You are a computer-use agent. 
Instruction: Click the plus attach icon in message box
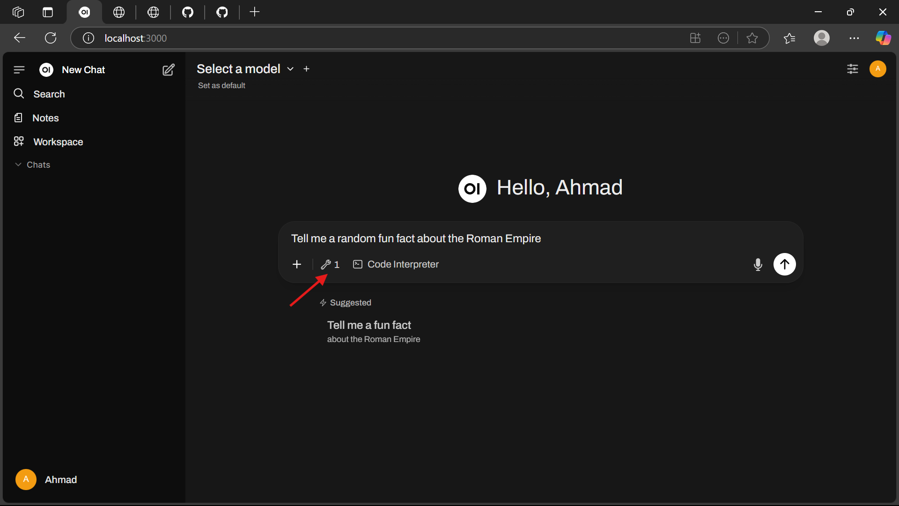pyautogui.click(x=297, y=265)
